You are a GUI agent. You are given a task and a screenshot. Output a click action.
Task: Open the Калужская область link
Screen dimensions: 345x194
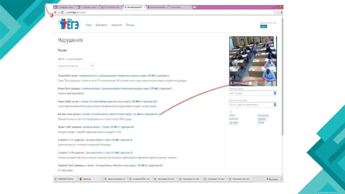point(91,127)
